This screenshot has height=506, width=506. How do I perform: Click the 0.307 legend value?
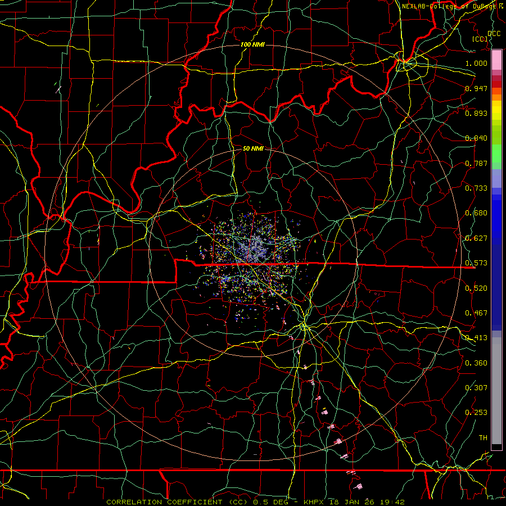[476, 388]
